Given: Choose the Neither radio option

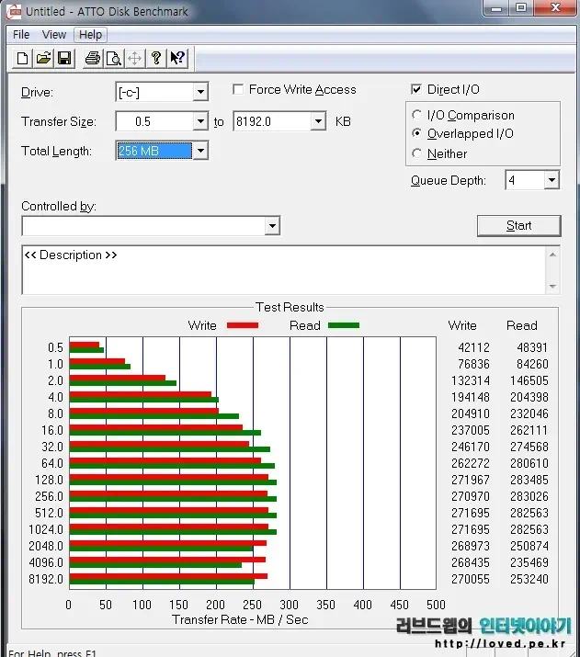Looking at the screenshot, I should click(418, 154).
